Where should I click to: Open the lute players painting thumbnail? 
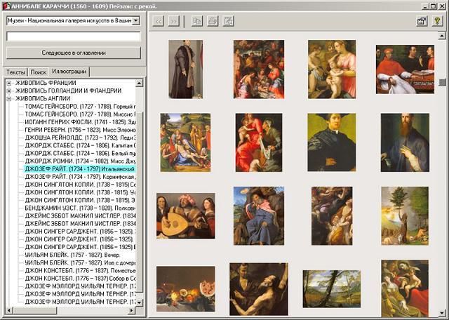point(185,216)
